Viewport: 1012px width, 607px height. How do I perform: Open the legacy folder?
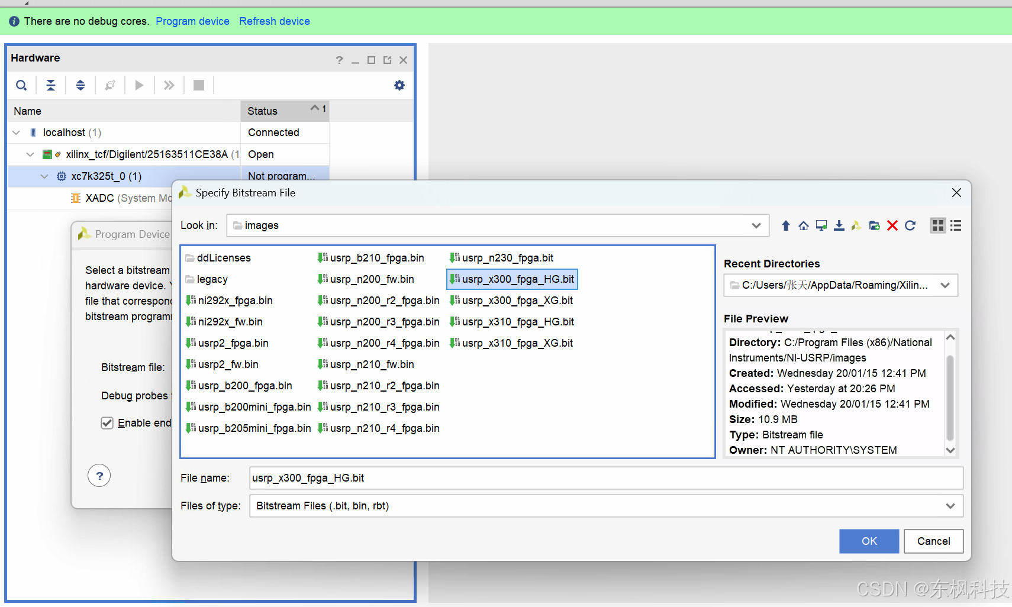(x=207, y=279)
